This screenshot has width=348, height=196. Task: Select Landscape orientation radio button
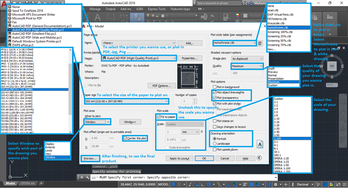(215, 144)
